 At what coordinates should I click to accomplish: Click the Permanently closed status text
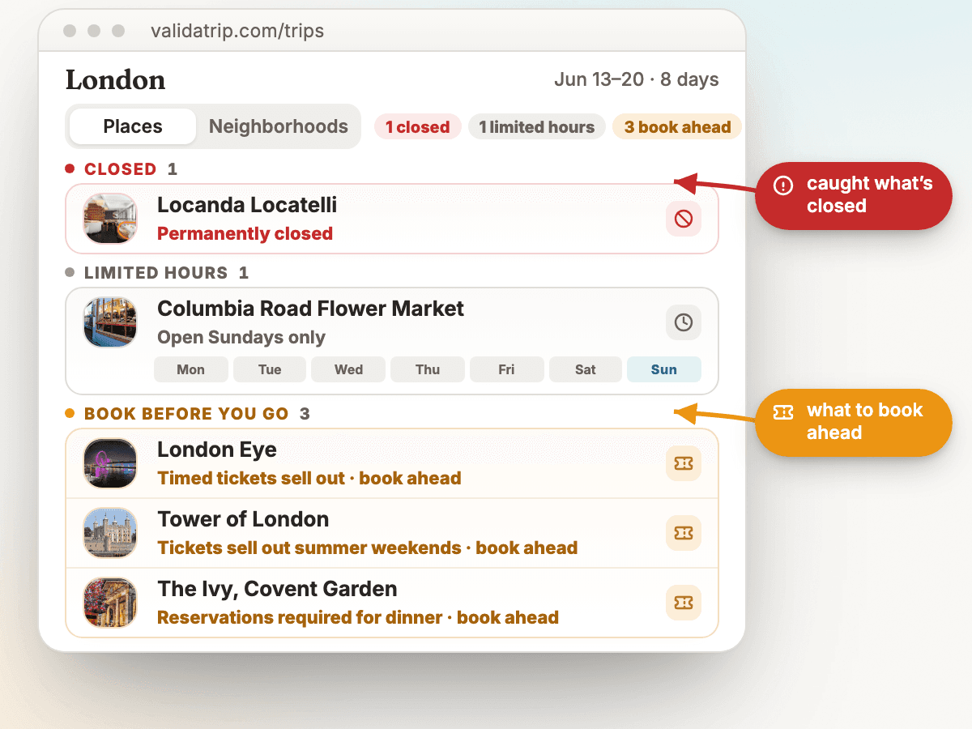[x=245, y=233]
